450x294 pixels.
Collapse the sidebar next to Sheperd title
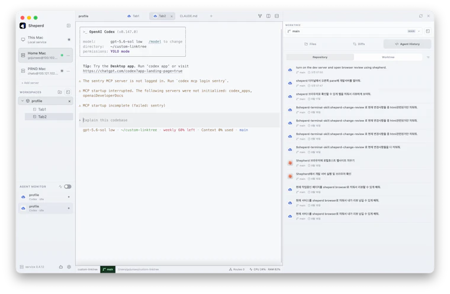[69, 25]
